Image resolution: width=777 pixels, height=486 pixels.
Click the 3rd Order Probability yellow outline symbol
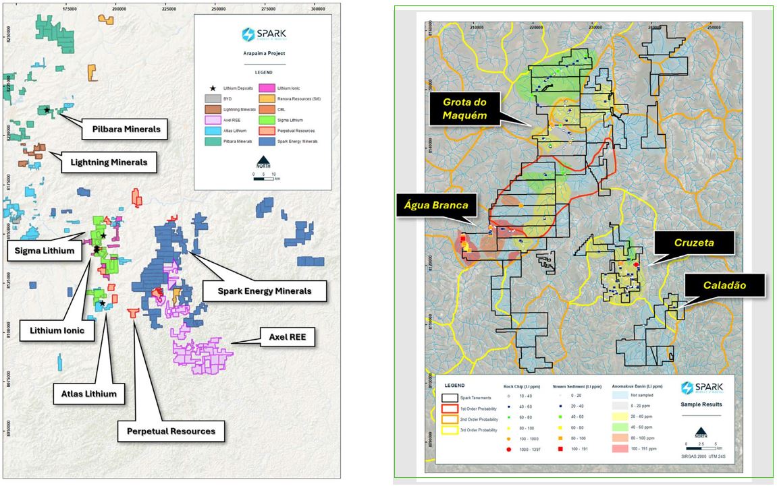click(x=450, y=430)
